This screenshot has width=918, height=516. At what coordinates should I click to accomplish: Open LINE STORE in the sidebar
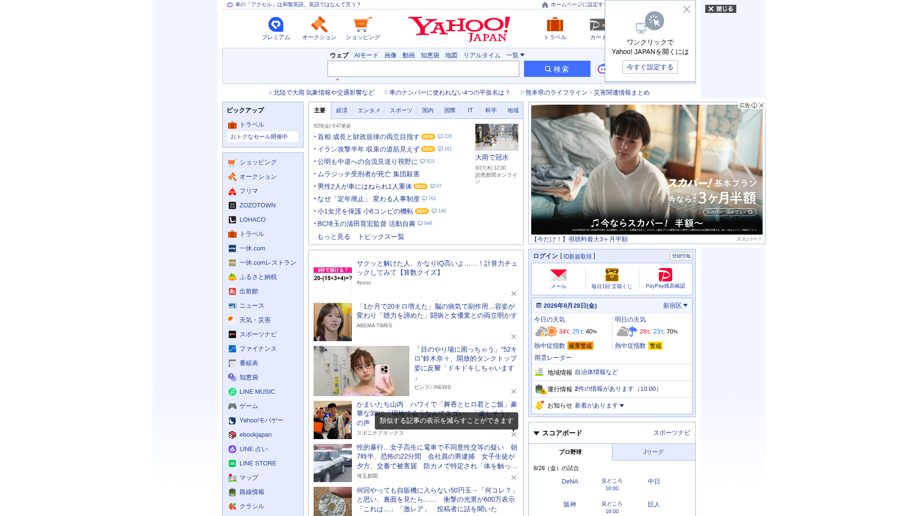tap(258, 463)
